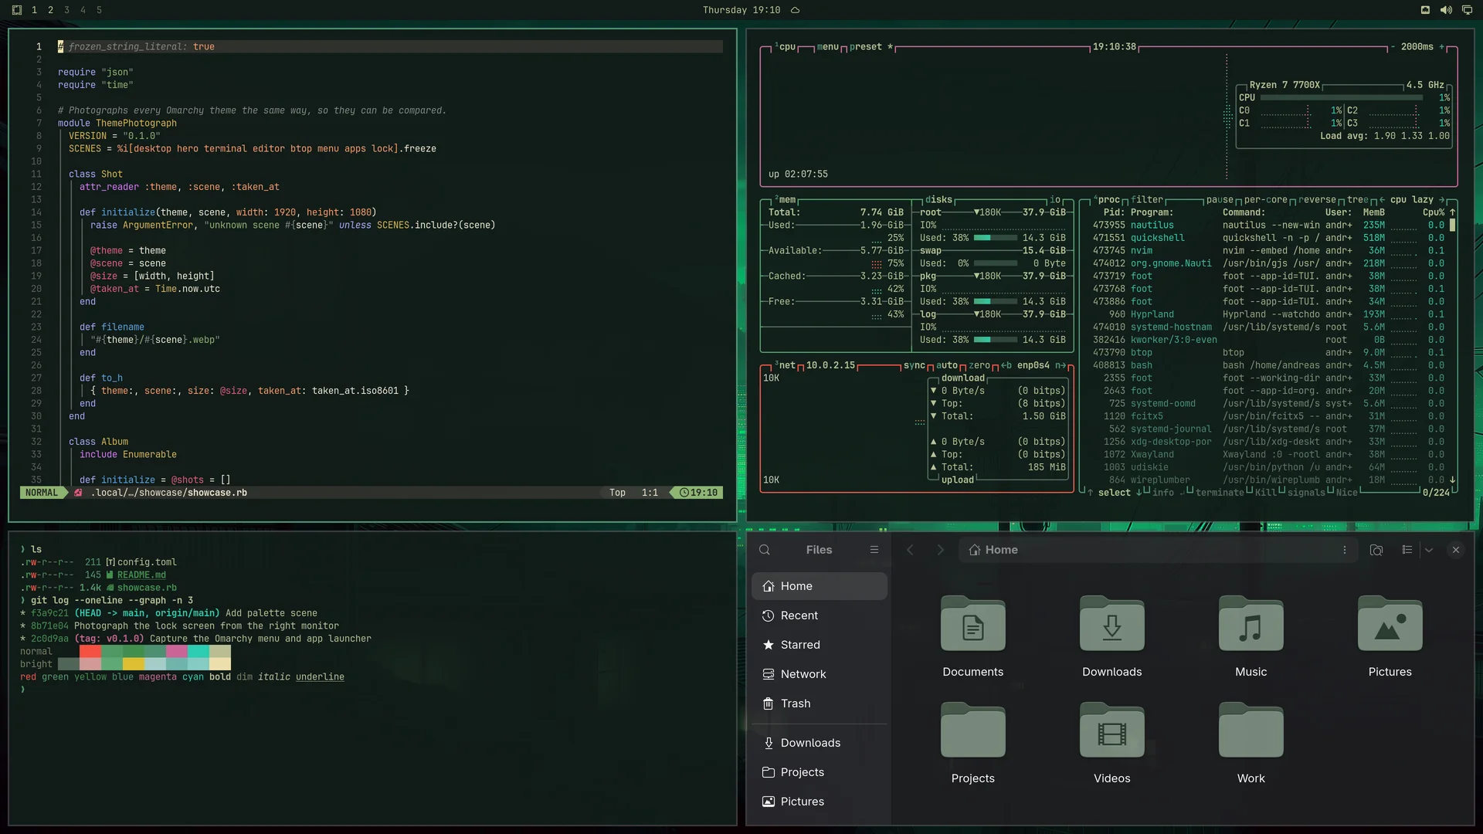This screenshot has width=1483, height=834.
Task: Open the Pictures folder in the grid
Action: (x=1390, y=638)
